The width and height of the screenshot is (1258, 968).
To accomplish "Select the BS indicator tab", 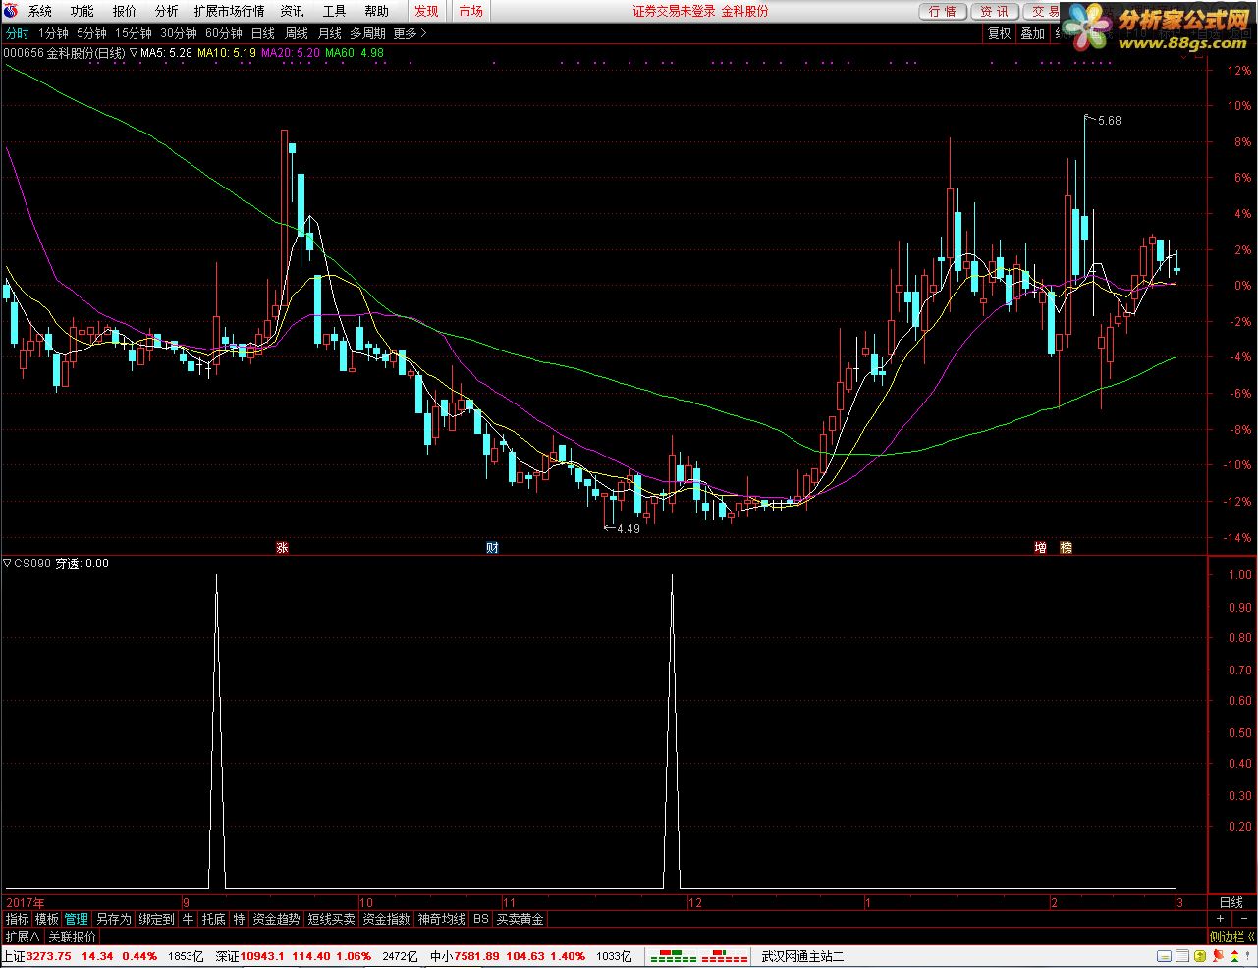I will (x=480, y=920).
